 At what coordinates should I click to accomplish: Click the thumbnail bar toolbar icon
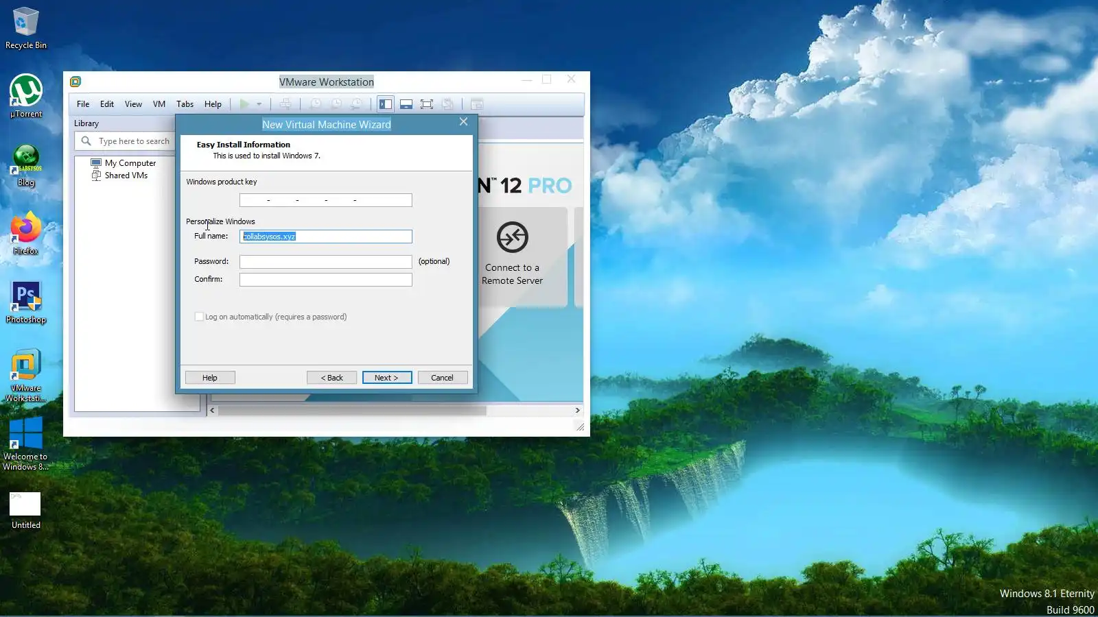click(406, 104)
